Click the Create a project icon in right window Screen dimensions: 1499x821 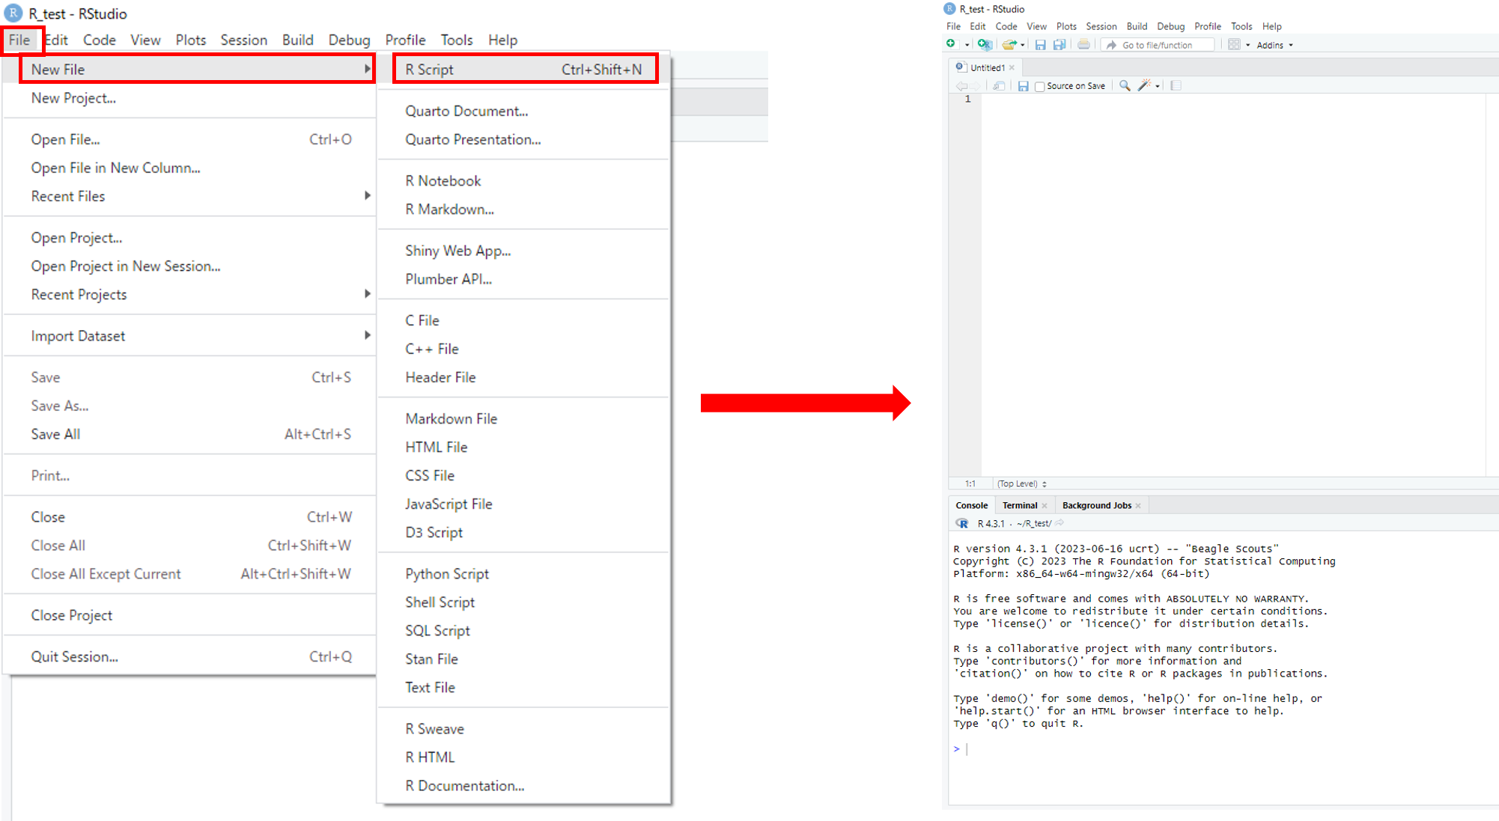(x=985, y=44)
